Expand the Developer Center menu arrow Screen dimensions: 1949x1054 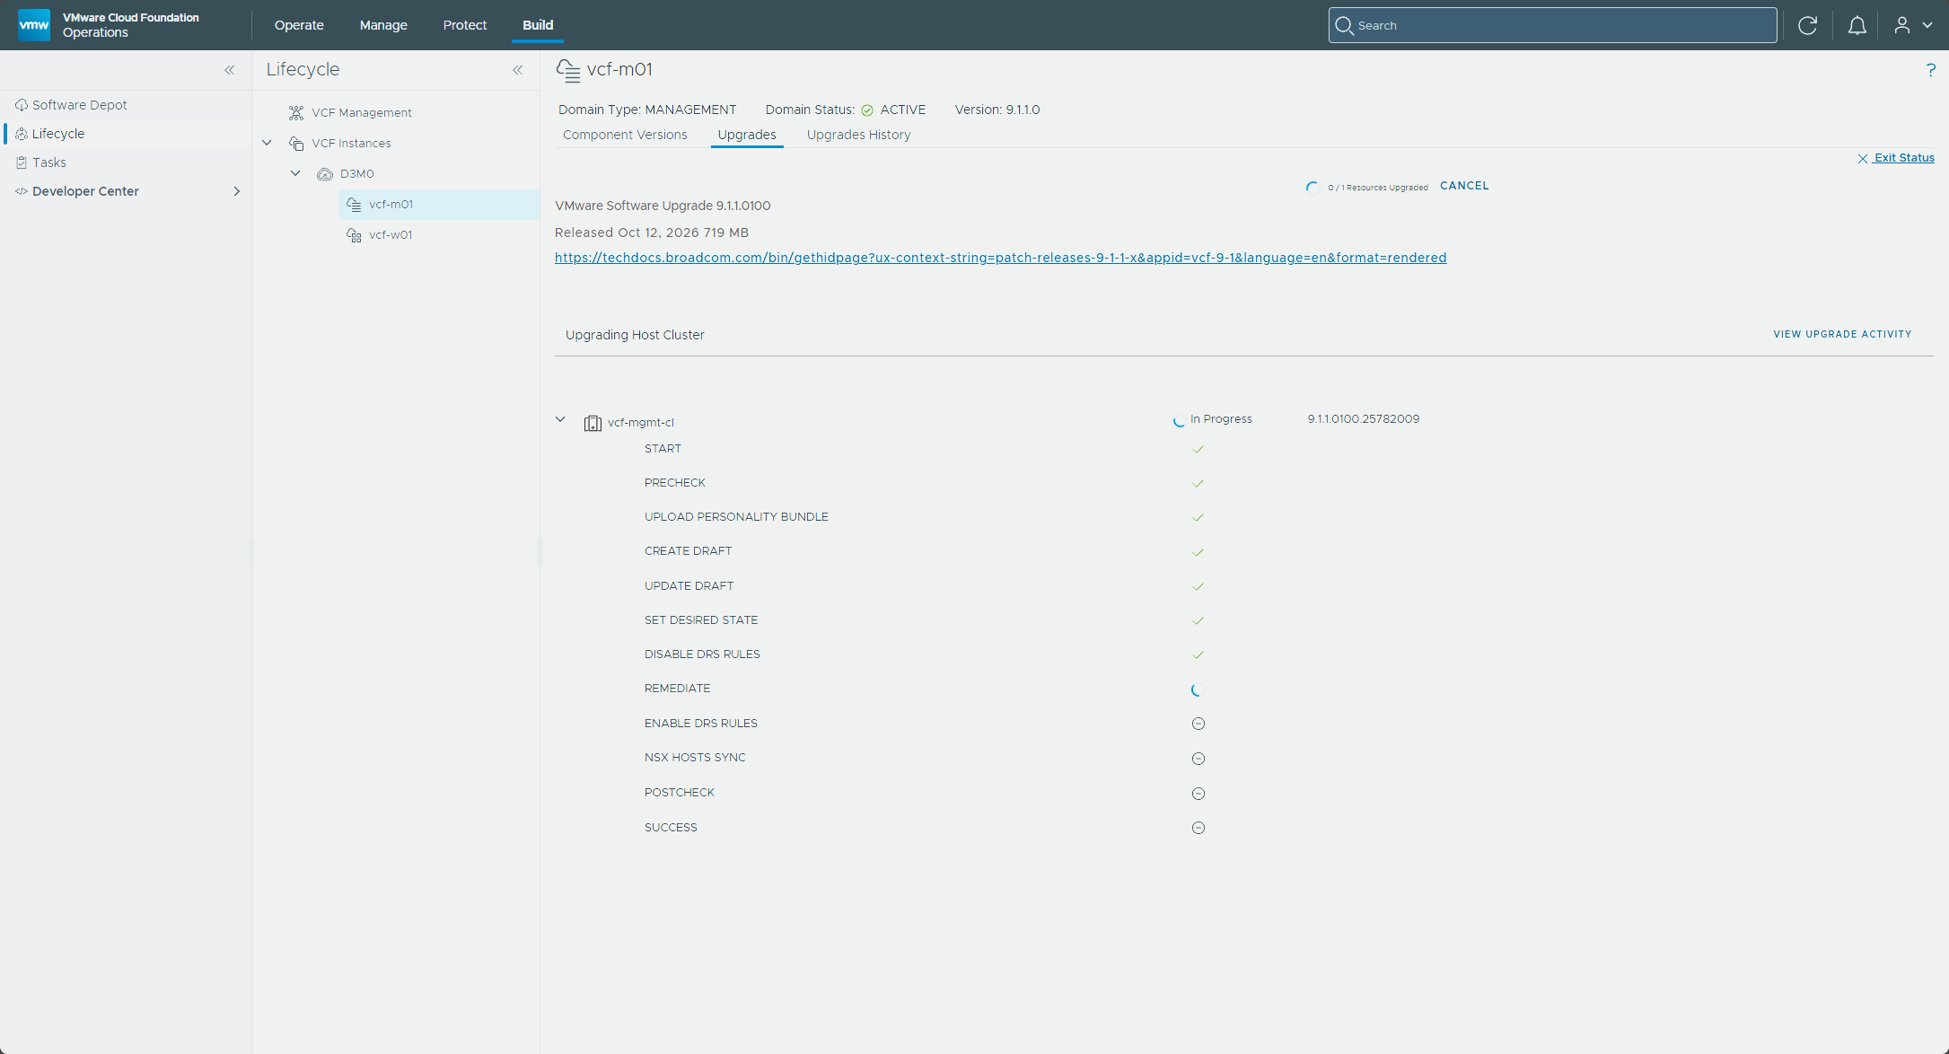pyautogui.click(x=237, y=191)
